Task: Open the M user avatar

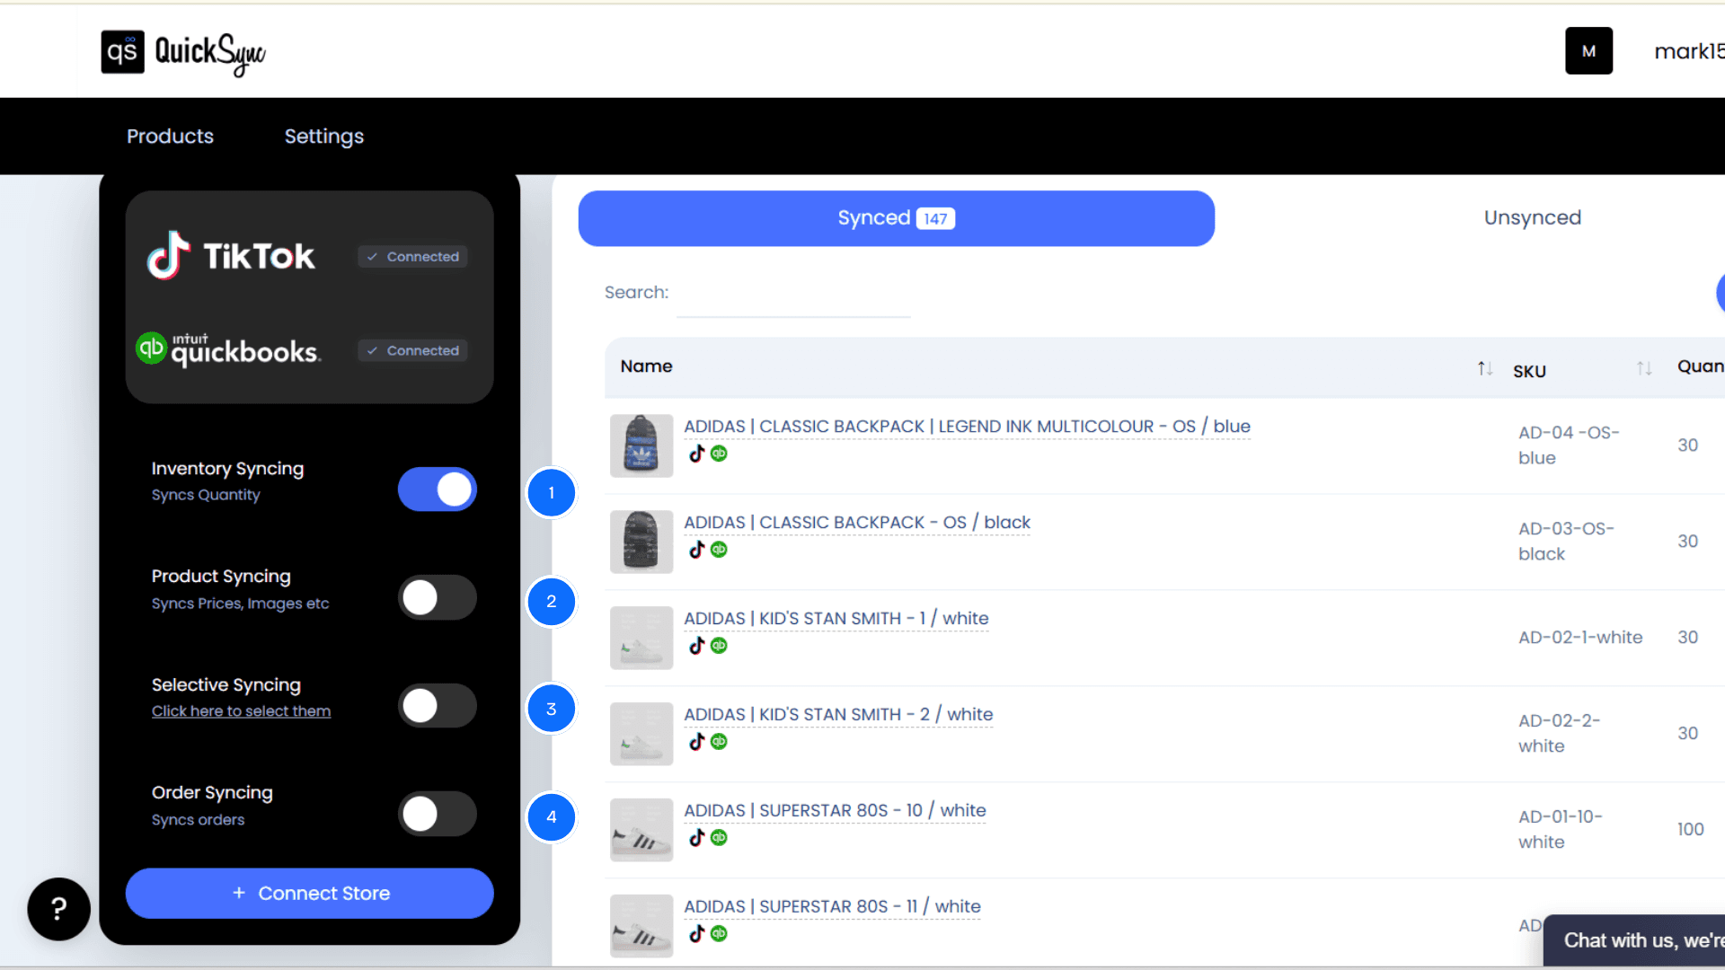Action: (x=1588, y=51)
